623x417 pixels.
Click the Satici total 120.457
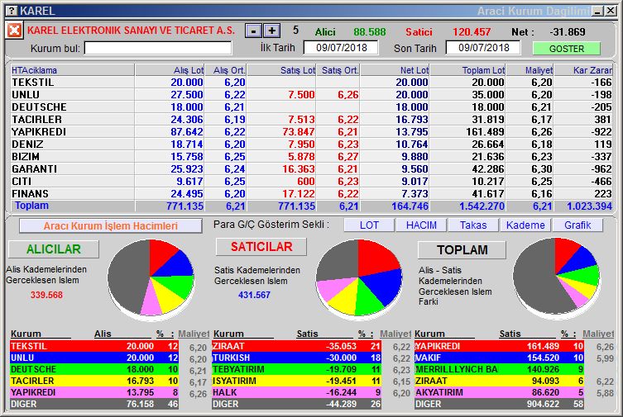472,31
